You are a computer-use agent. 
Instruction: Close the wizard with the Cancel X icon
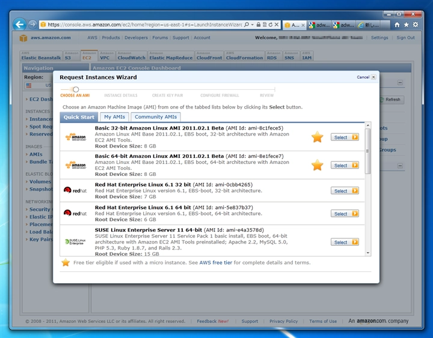pyautogui.click(x=373, y=77)
